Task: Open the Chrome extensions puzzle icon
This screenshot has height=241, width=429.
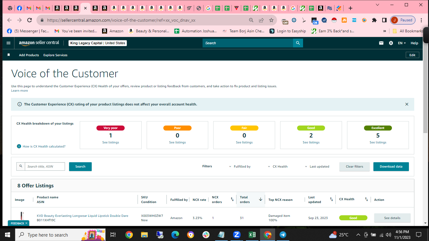Action: pyautogui.click(x=374, y=20)
